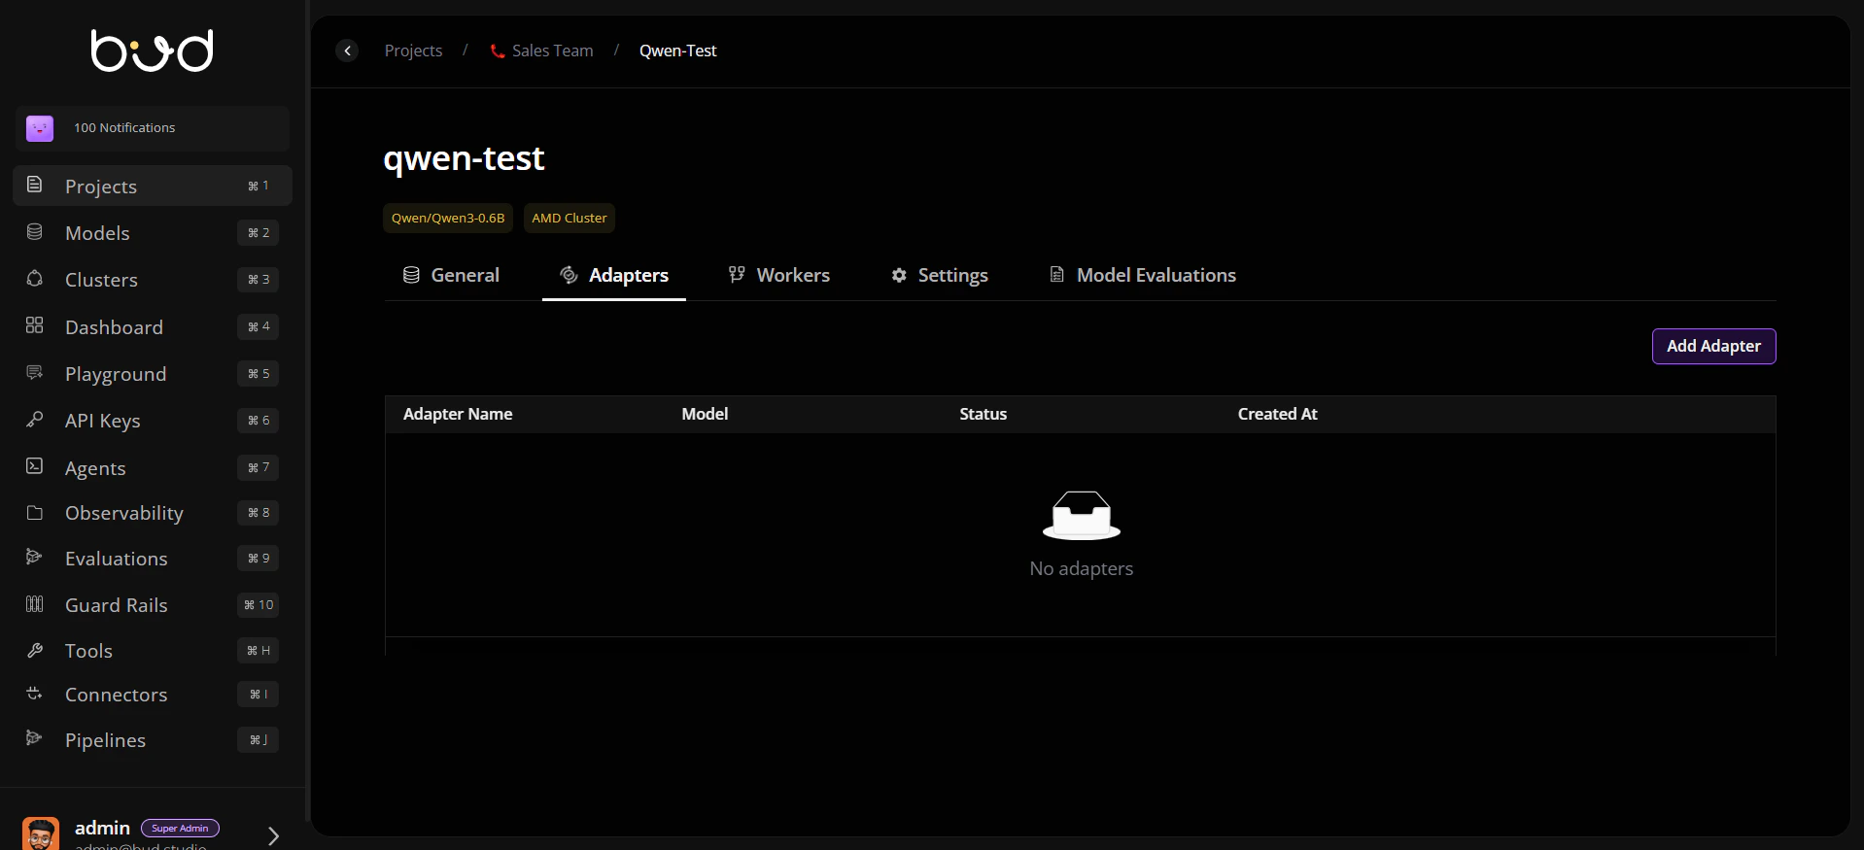Click the Agents terminal icon
The image size is (1864, 850).
click(x=35, y=466)
